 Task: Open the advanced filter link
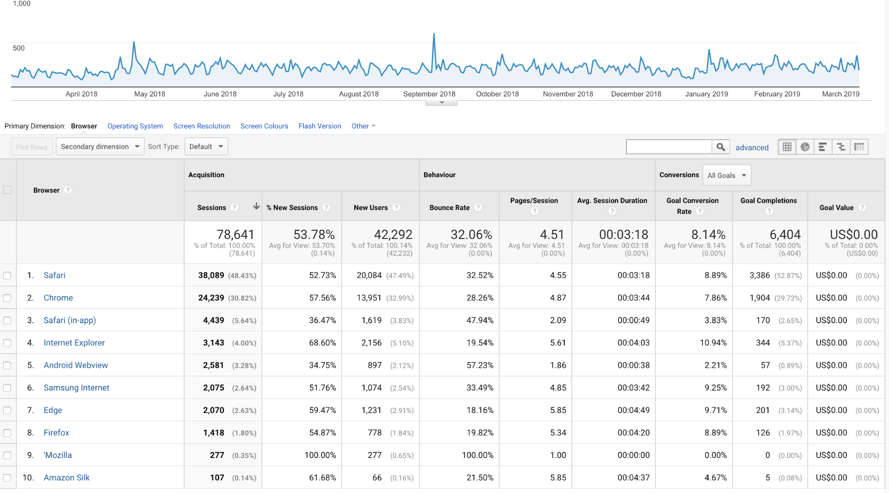pos(752,148)
